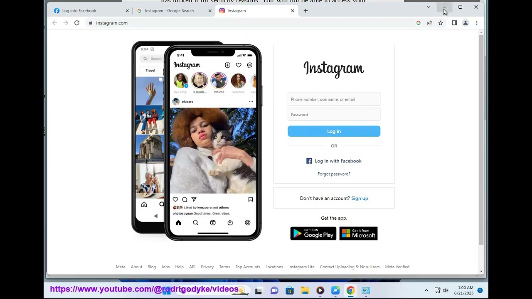Open the Chat app on taskbar
This screenshot has width=532, height=299.
pos(274,291)
